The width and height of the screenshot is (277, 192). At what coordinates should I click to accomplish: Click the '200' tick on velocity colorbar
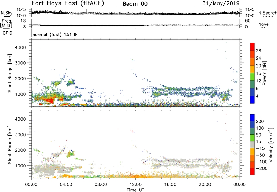pos(260,121)
